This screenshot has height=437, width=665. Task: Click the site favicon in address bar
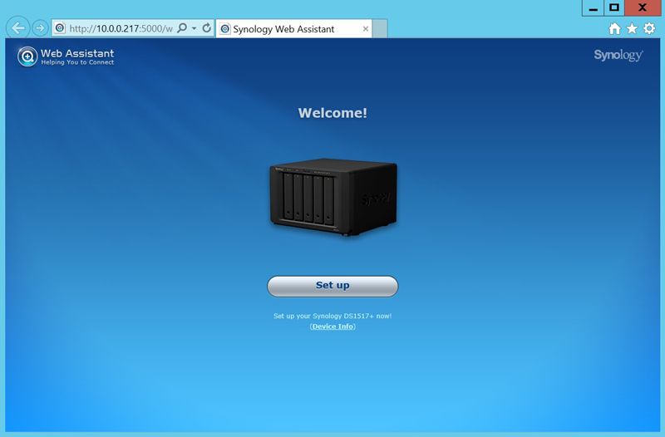click(60, 28)
